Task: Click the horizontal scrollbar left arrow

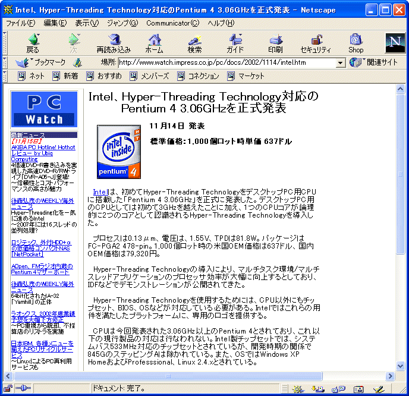Action: pyautogui.click(x=8, y=376)
